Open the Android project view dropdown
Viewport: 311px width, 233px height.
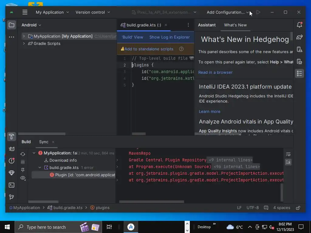[31, 25]
